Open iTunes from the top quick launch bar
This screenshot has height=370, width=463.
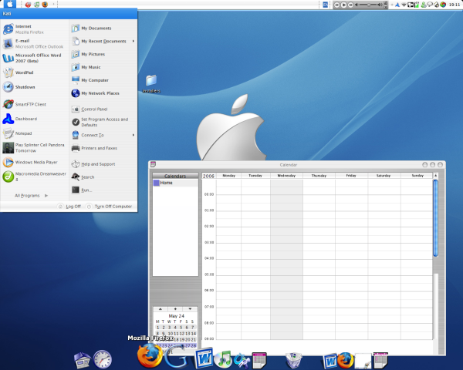(x=36, y=5)
